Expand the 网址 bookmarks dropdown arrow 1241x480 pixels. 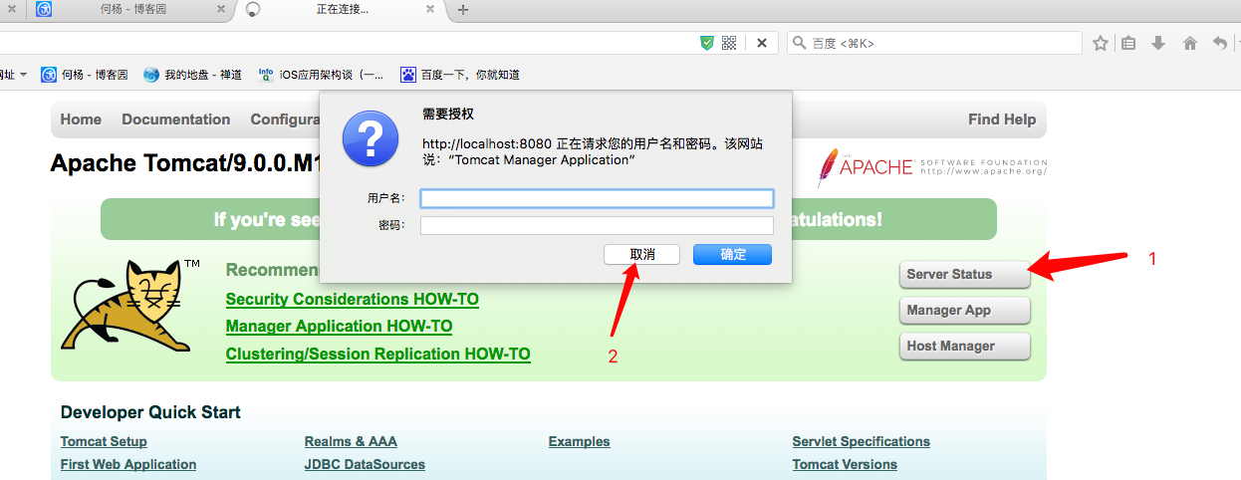(x=22, y=75)
